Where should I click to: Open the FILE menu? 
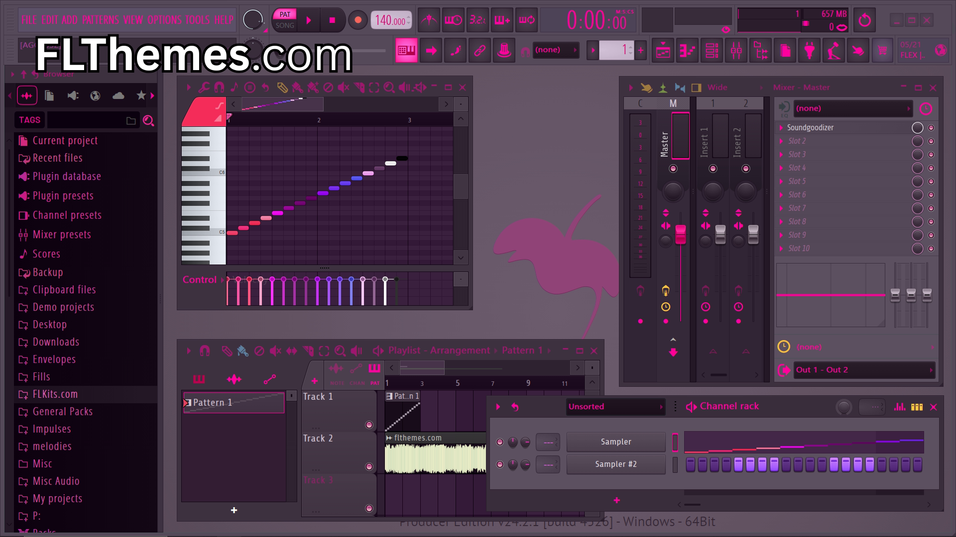point(29,20)
